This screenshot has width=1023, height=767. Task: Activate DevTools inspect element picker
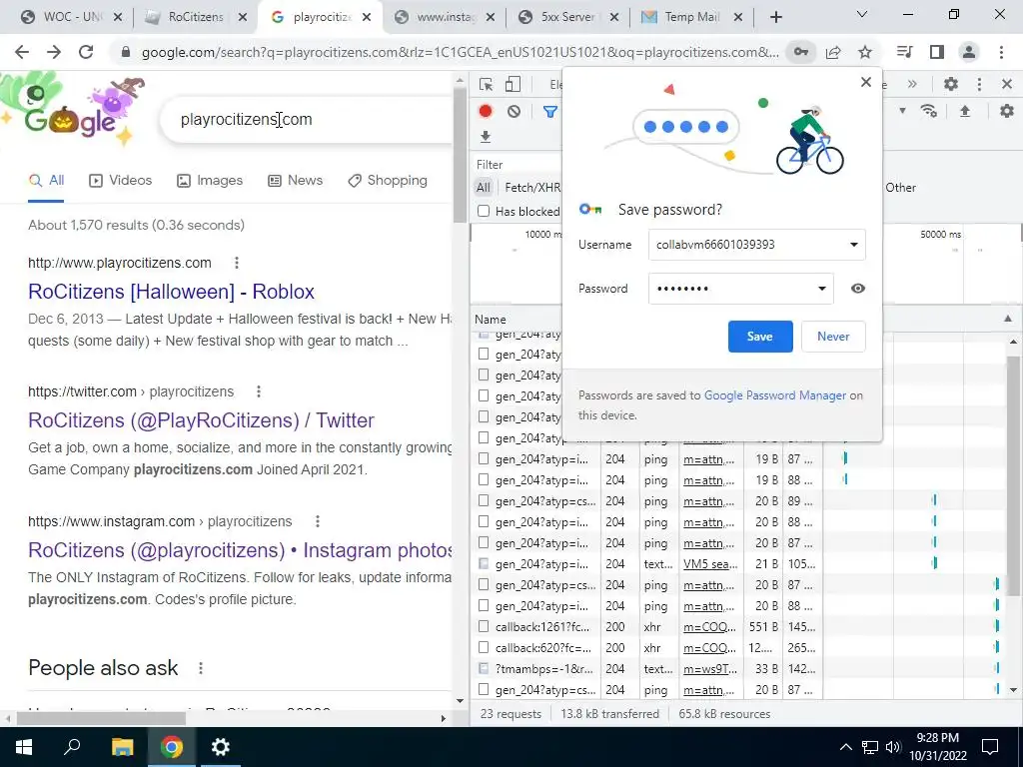click(487, 84)
